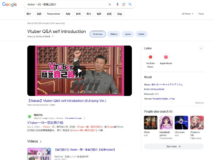Open Google Lens camera icon
The height and width of the screenshot is (160, 214).
pos(124,5)
